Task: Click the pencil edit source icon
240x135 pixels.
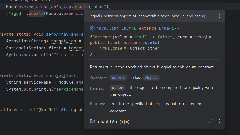Action: [x=211, y=121]
